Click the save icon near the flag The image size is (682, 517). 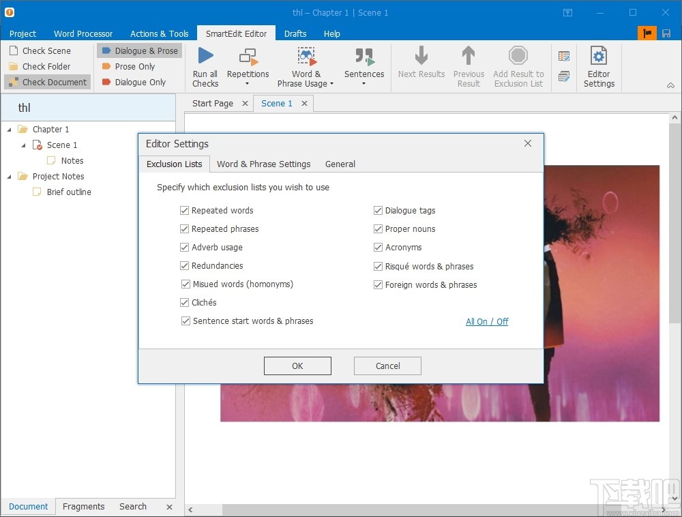pyautogui.click(x=665, y=32)
